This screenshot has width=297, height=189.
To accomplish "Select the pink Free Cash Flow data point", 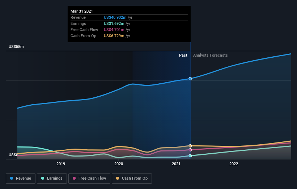I will [190, 150].
